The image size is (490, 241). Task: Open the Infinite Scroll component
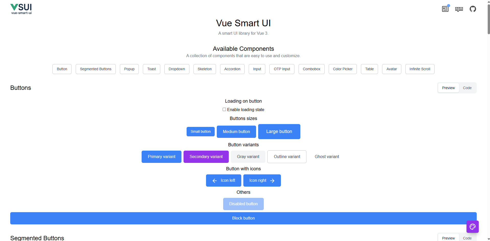[x=420, y=69]
